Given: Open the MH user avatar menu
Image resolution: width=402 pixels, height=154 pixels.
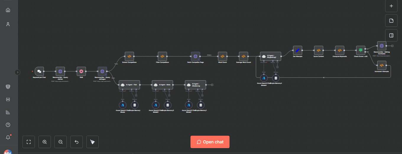Looking at the screenshot, I should click(8, 152).
